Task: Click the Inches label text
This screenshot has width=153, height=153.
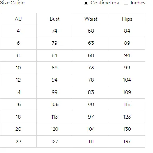Action: [x=138, y=3]
